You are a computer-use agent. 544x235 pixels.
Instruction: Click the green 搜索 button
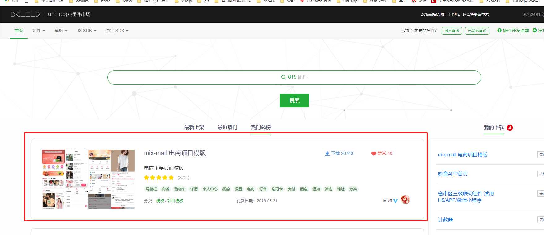[x=294, y=101]
